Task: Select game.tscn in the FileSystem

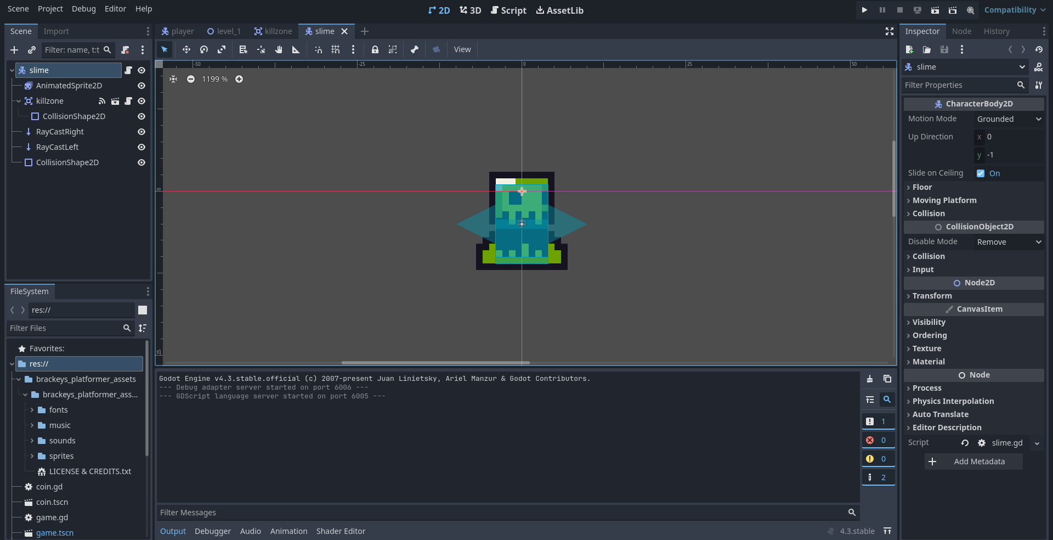Action: [x=55, y=533]
